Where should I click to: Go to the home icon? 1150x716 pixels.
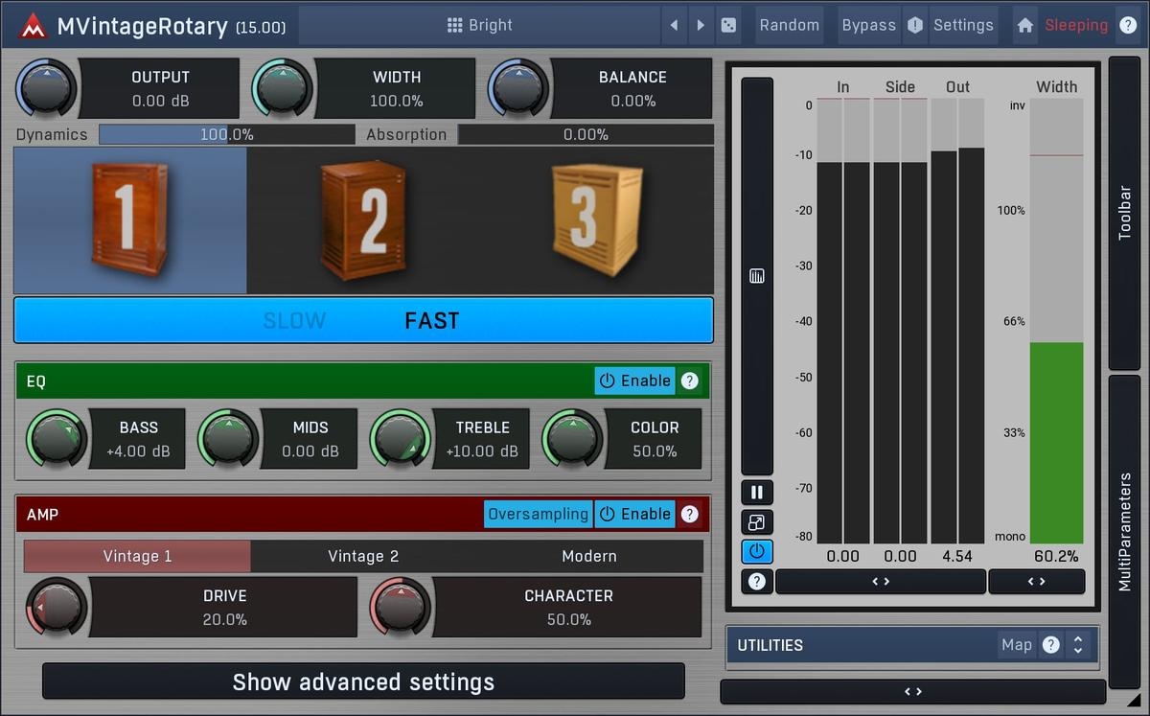pyautogui.click(x=1025, y=25)
